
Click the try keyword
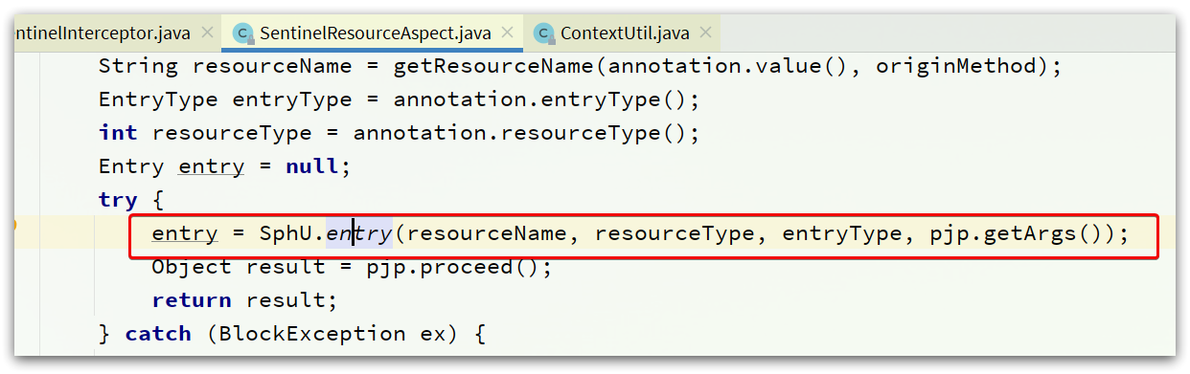[118, 201]
